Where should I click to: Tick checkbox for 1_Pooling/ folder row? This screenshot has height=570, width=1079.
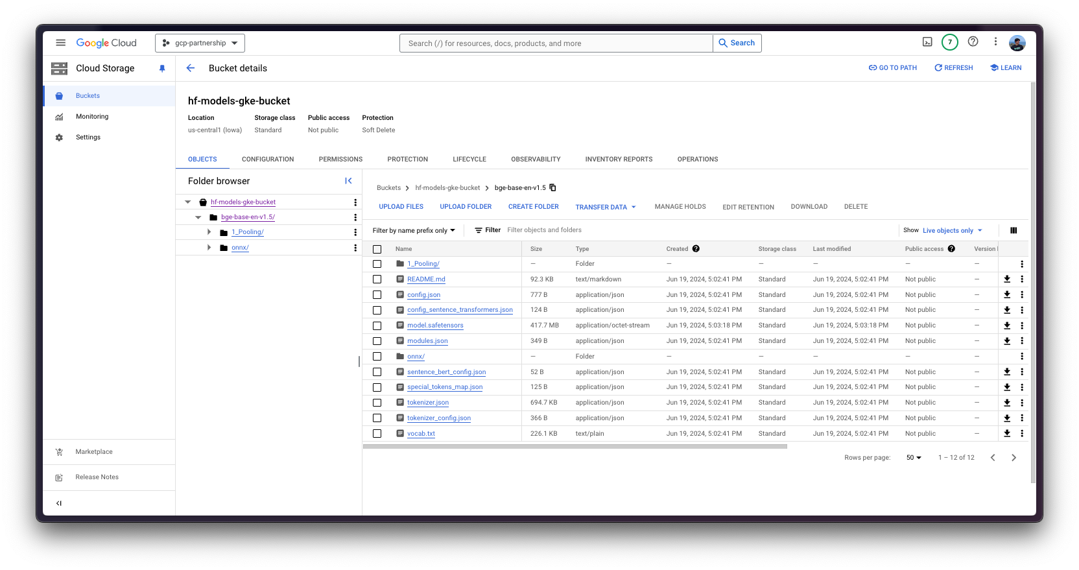click(377, 264)
